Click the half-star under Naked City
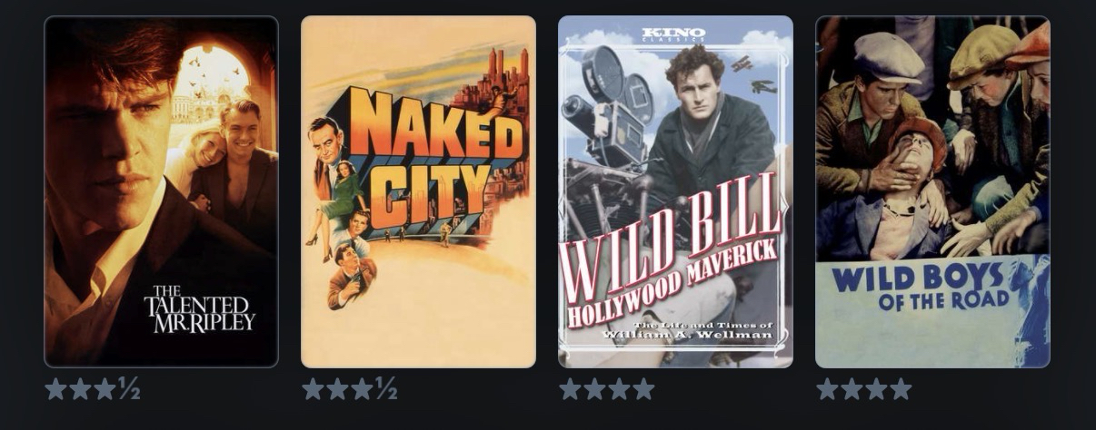The width and height of the screenshot is (1096, 430). click(x=387, y=389)
